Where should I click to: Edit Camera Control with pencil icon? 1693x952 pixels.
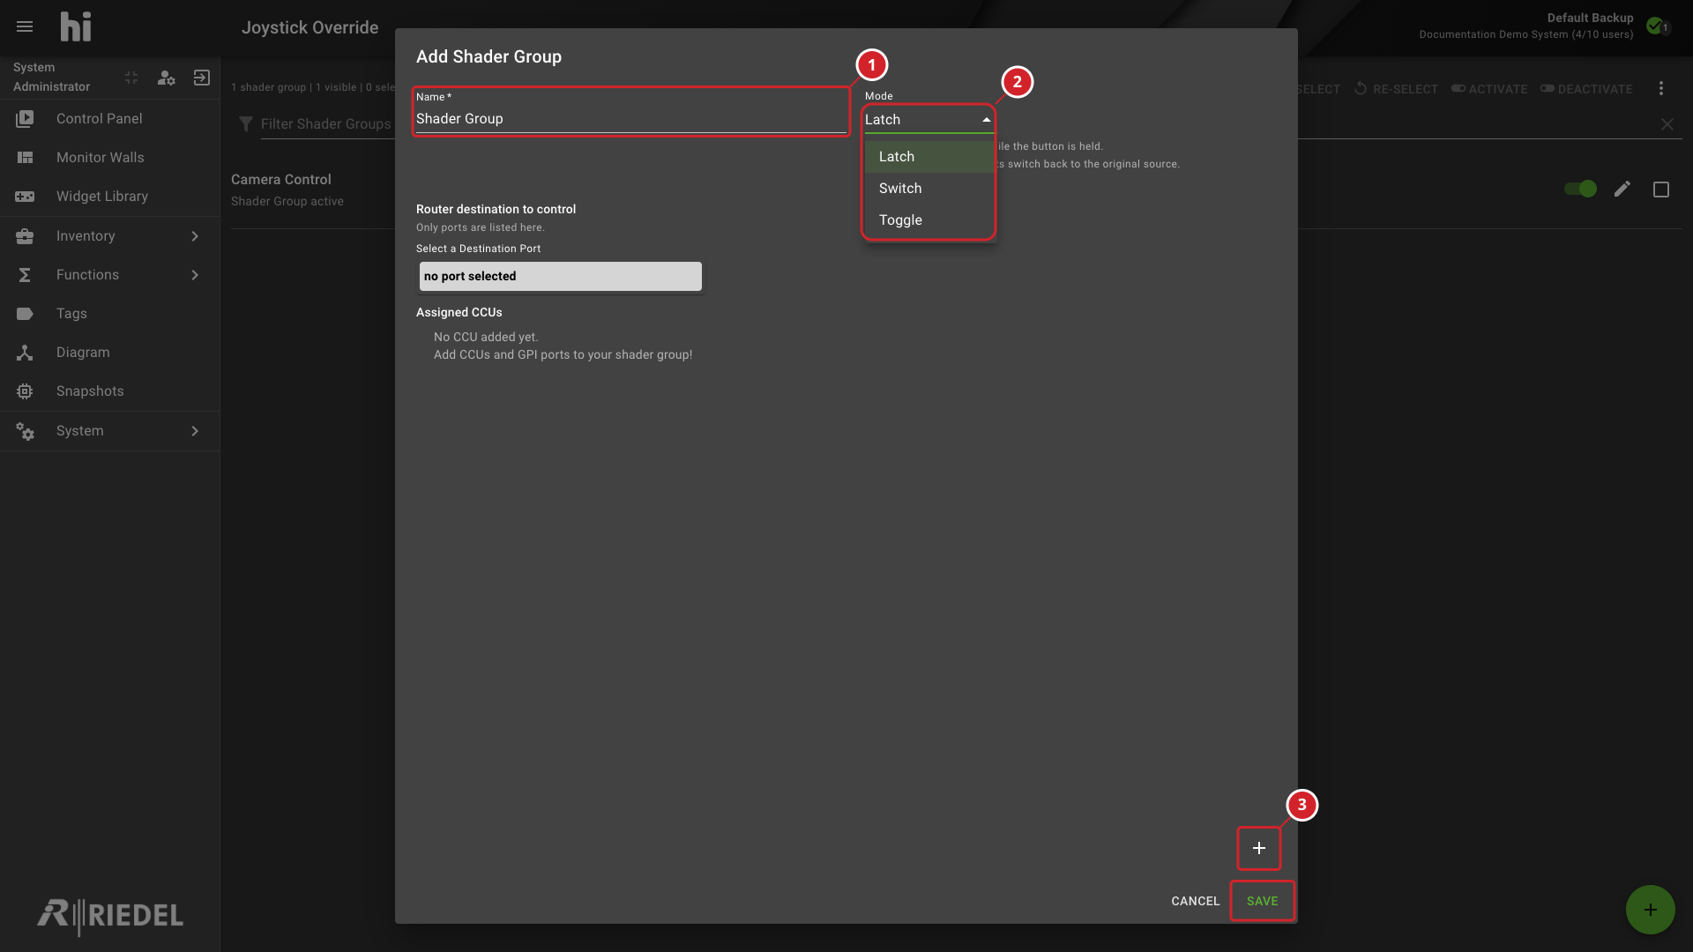[1622, 189]
